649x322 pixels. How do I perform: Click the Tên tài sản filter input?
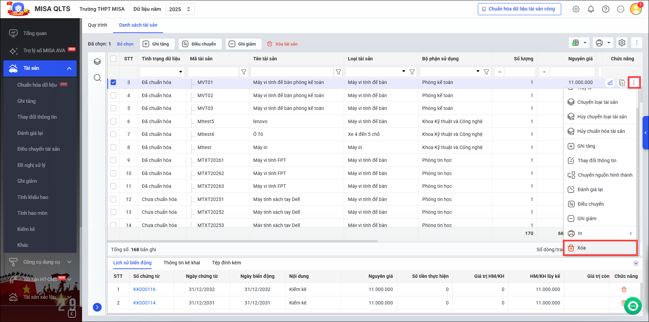[292, 72]
